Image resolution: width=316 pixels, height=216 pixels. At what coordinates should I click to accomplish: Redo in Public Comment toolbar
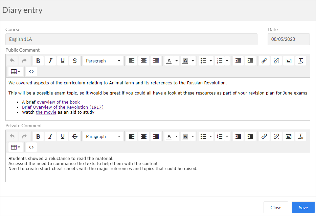24,61
